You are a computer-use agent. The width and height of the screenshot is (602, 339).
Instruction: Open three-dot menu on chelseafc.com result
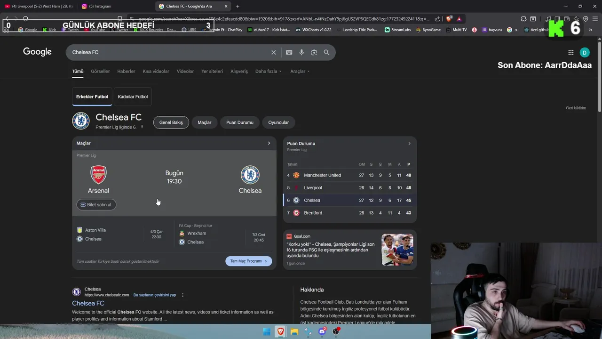click(x=183, y=295)
